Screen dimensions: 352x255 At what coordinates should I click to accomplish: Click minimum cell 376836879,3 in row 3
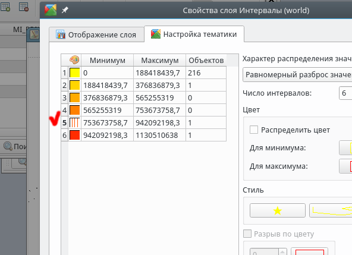tap(107, 97)
